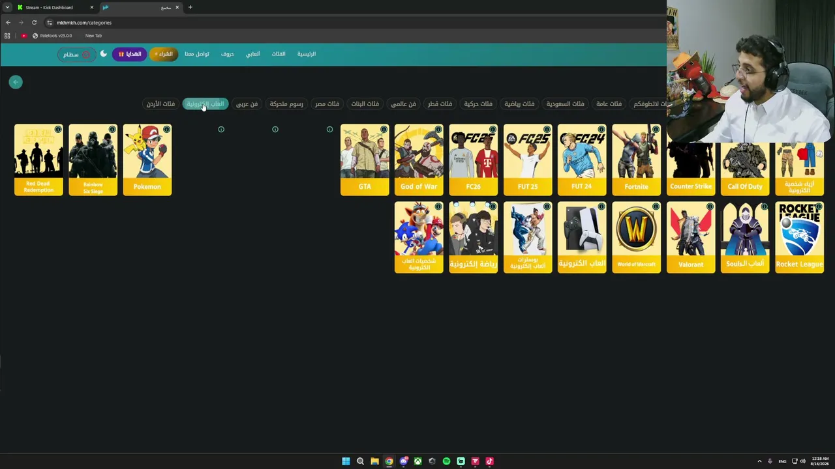This screenshot has width=835, height=469.
Task: Select the فئات عامة category filter
Action: pos(609,104)
